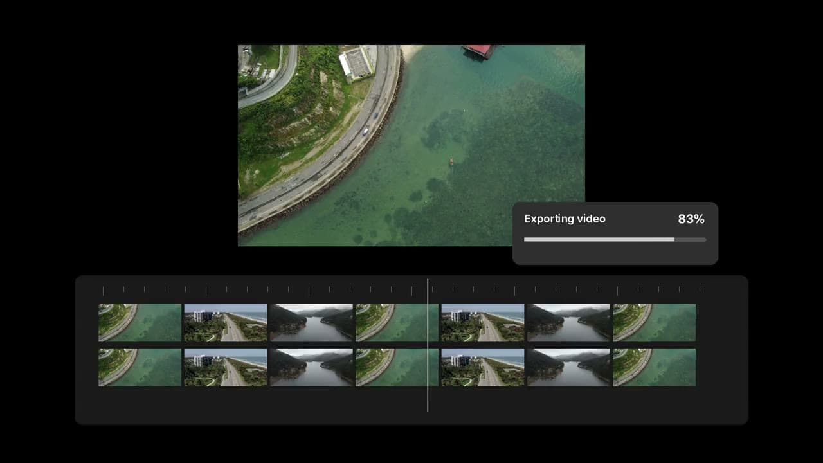Select last coastal road clip in bottom track

654,367
